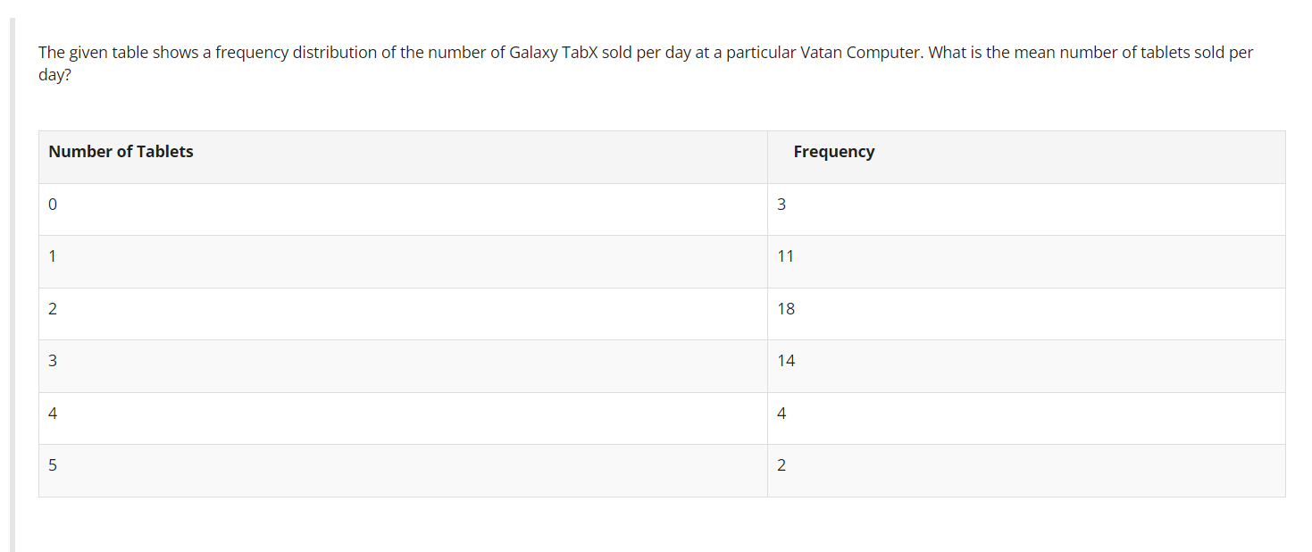
Task: Click the word 'day?' in the question
Action: click(54, 75)
